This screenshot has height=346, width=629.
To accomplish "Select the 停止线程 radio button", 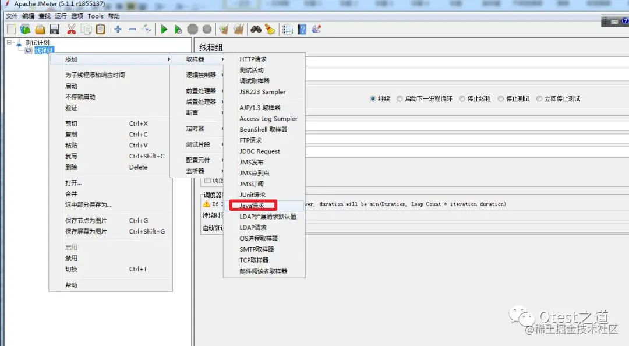I will click(x=462, y=99).
